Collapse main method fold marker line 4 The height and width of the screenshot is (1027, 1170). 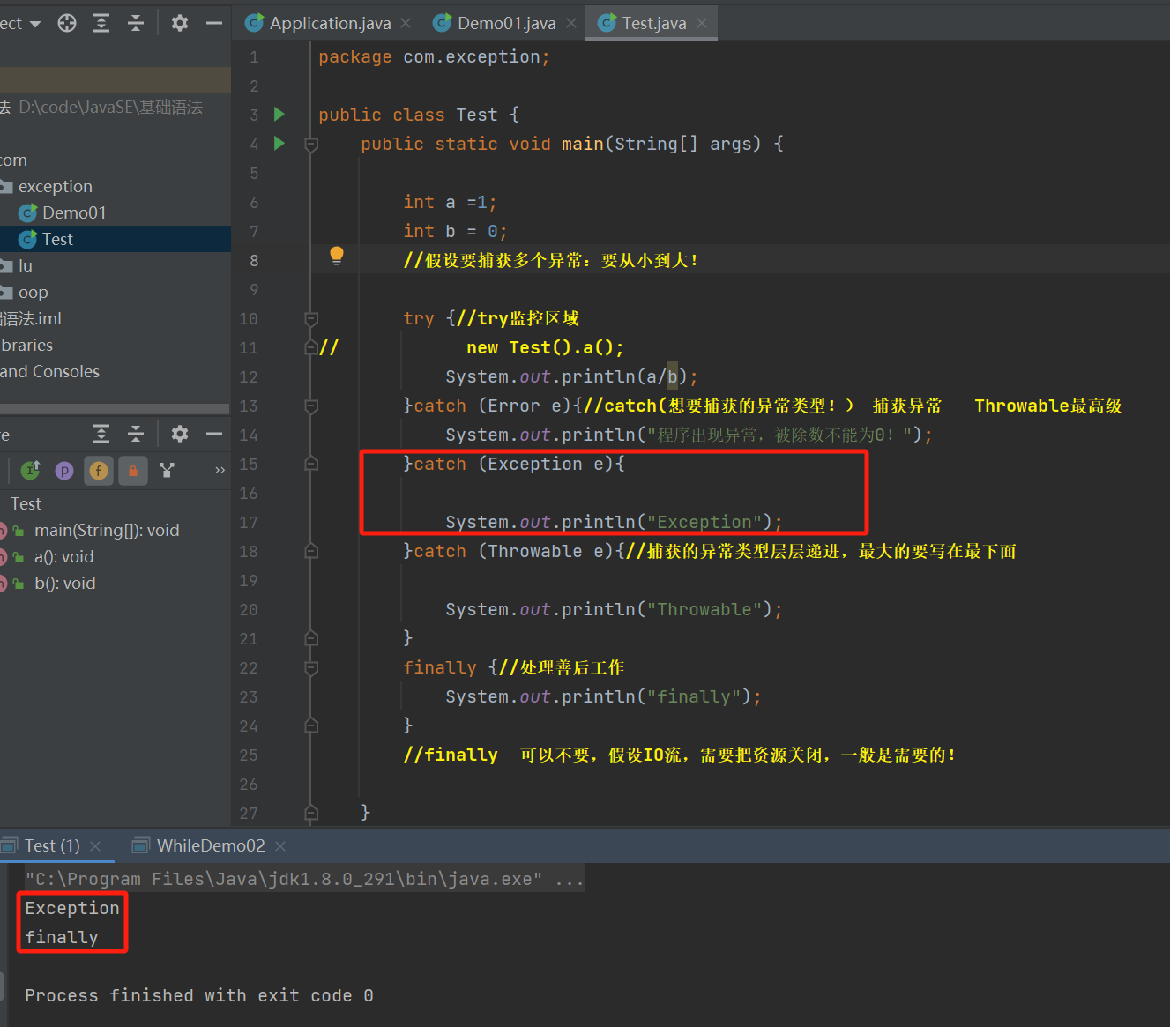click(311, 144)
